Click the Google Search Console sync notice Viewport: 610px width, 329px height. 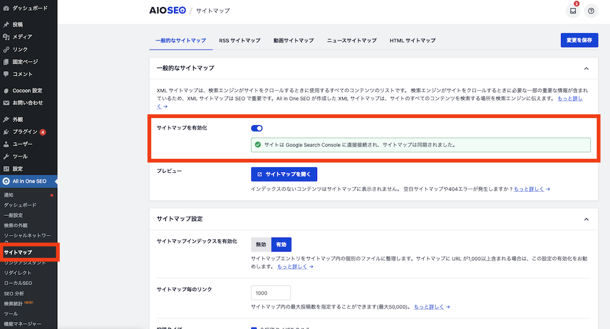(421, 145)
